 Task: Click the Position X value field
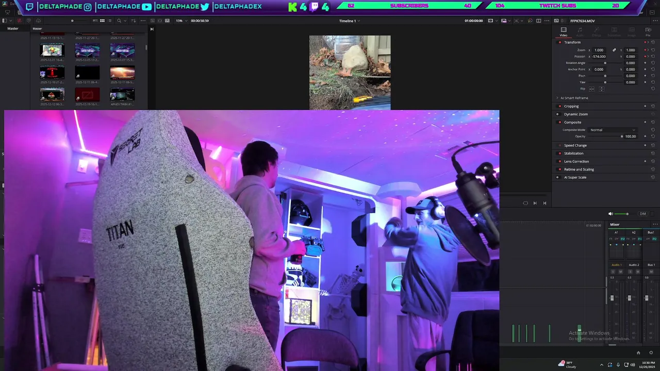point(599,57)
